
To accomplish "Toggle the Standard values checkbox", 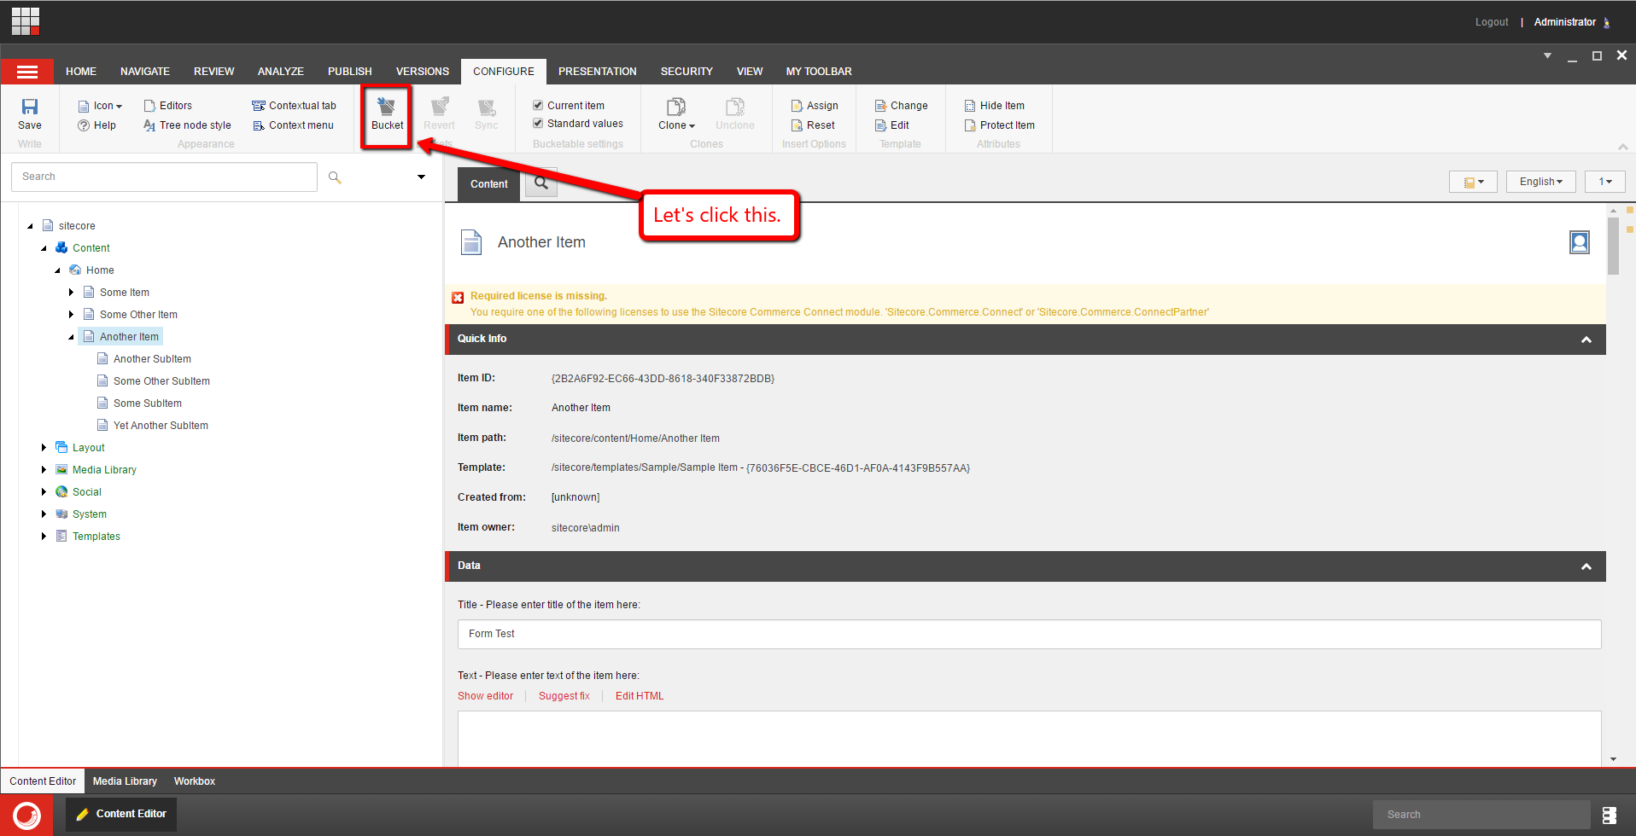I will [x=538, y=123].
